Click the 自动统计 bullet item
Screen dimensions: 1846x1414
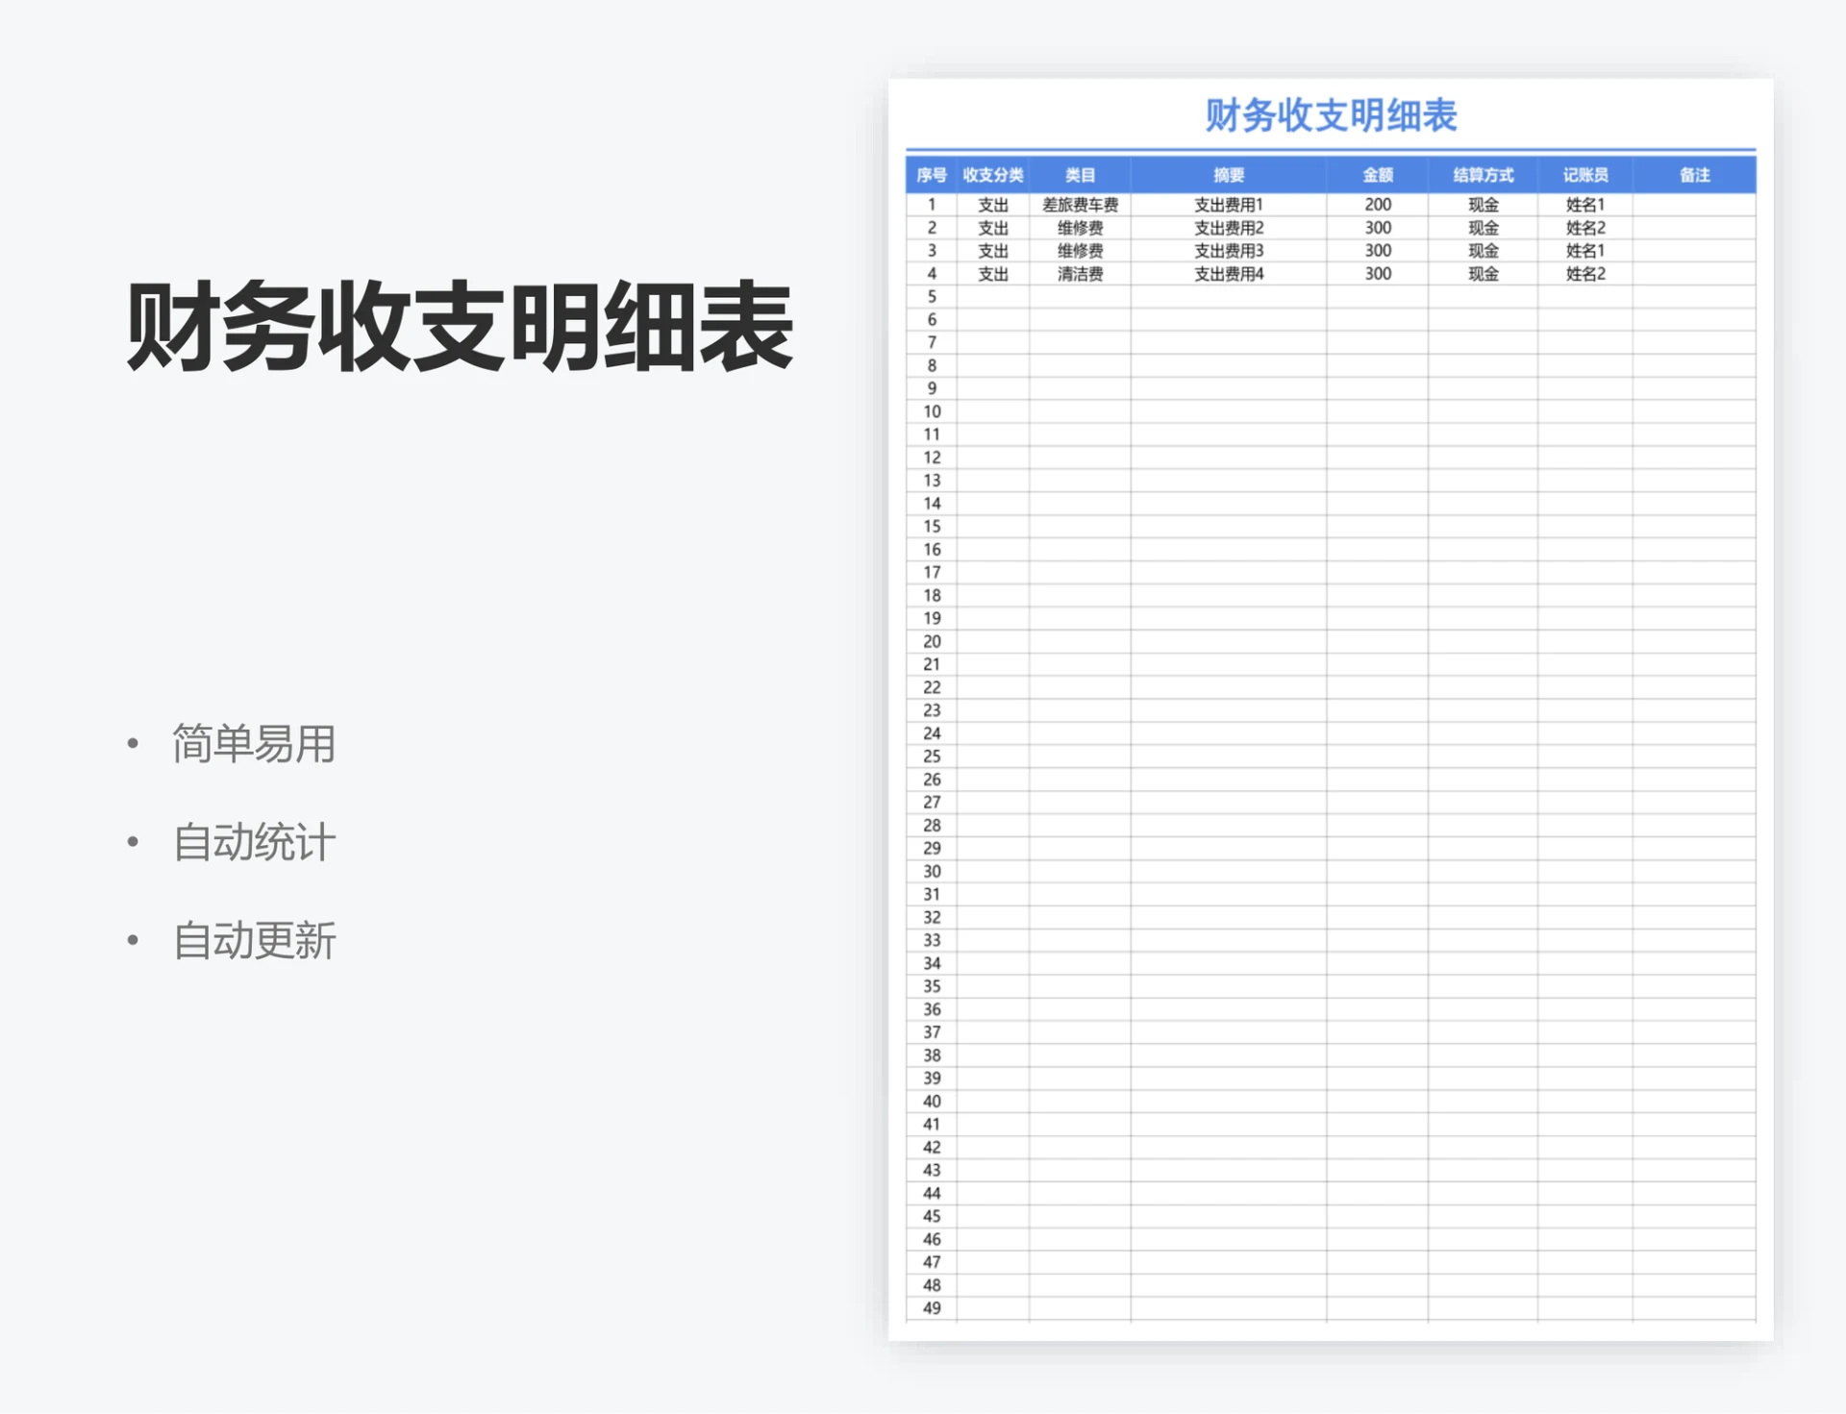[252, 843]
